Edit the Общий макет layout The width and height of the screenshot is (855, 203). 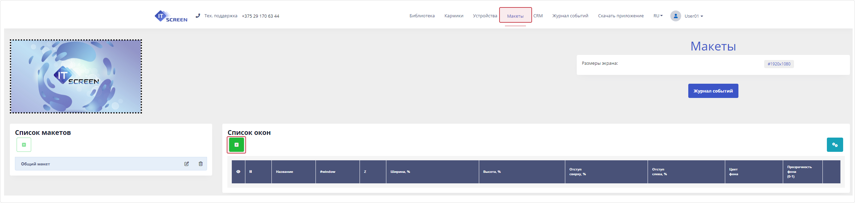[x=186, y=164]
